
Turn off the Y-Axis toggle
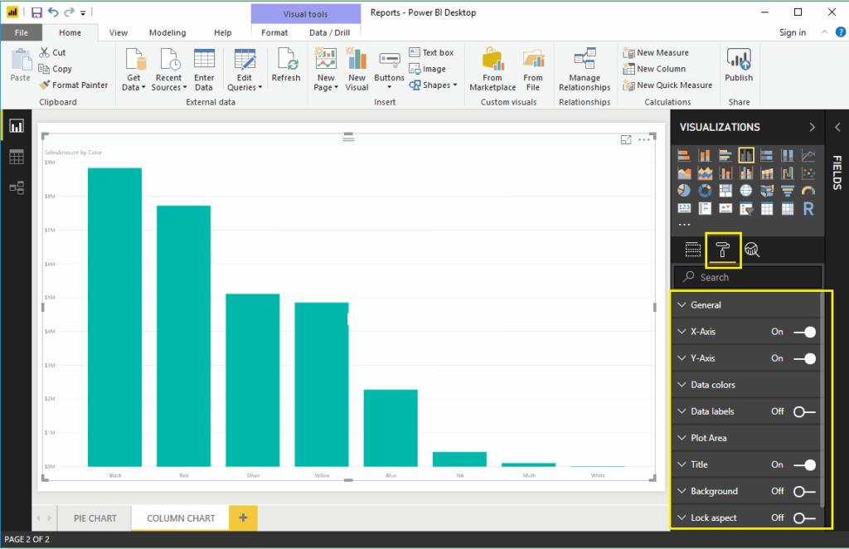[x=804, y=358]
